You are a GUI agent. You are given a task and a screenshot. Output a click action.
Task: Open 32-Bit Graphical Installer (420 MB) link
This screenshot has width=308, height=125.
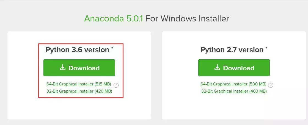[x=79, y=91]
